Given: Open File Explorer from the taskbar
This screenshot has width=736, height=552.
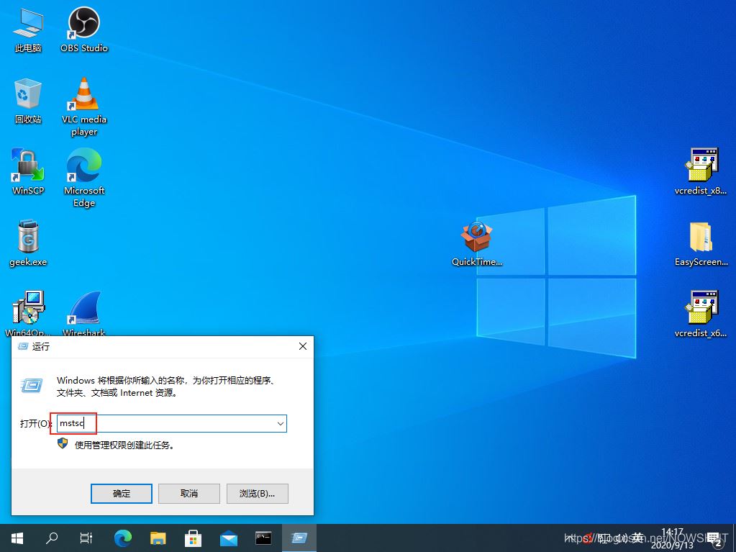Looking at the screenshot, I should pos(158,538).
